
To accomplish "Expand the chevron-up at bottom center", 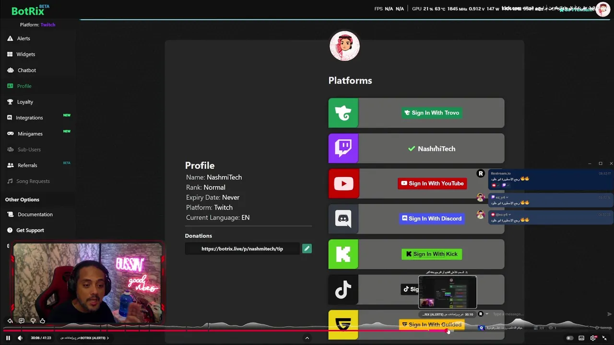I will 307,338.
